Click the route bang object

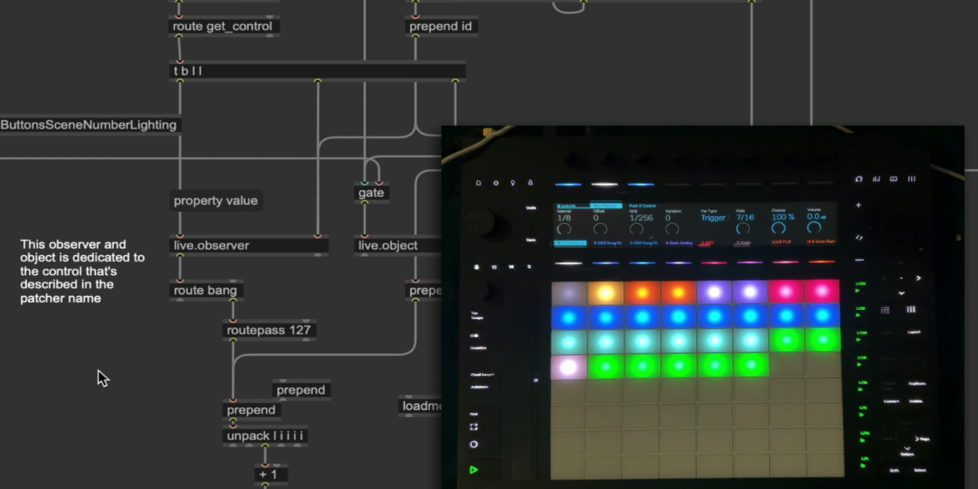(x=206, y=290)
